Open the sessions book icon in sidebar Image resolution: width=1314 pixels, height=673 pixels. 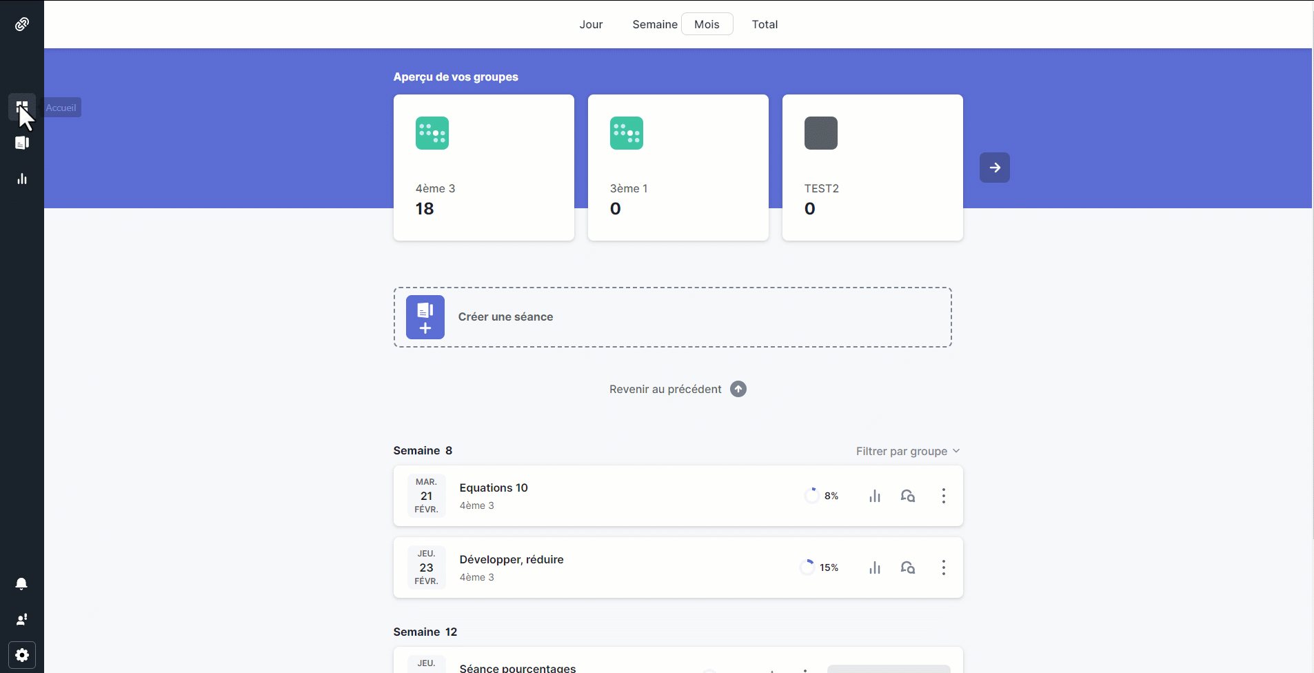22,143
